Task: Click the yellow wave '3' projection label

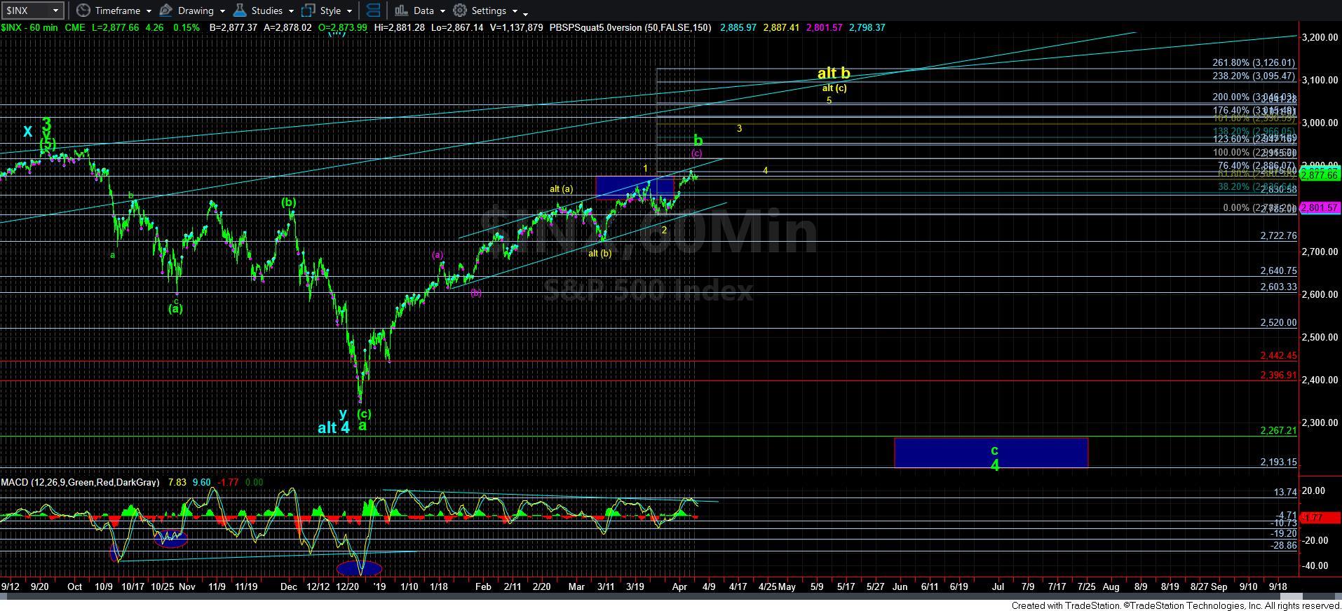Action: click(739, 128)
